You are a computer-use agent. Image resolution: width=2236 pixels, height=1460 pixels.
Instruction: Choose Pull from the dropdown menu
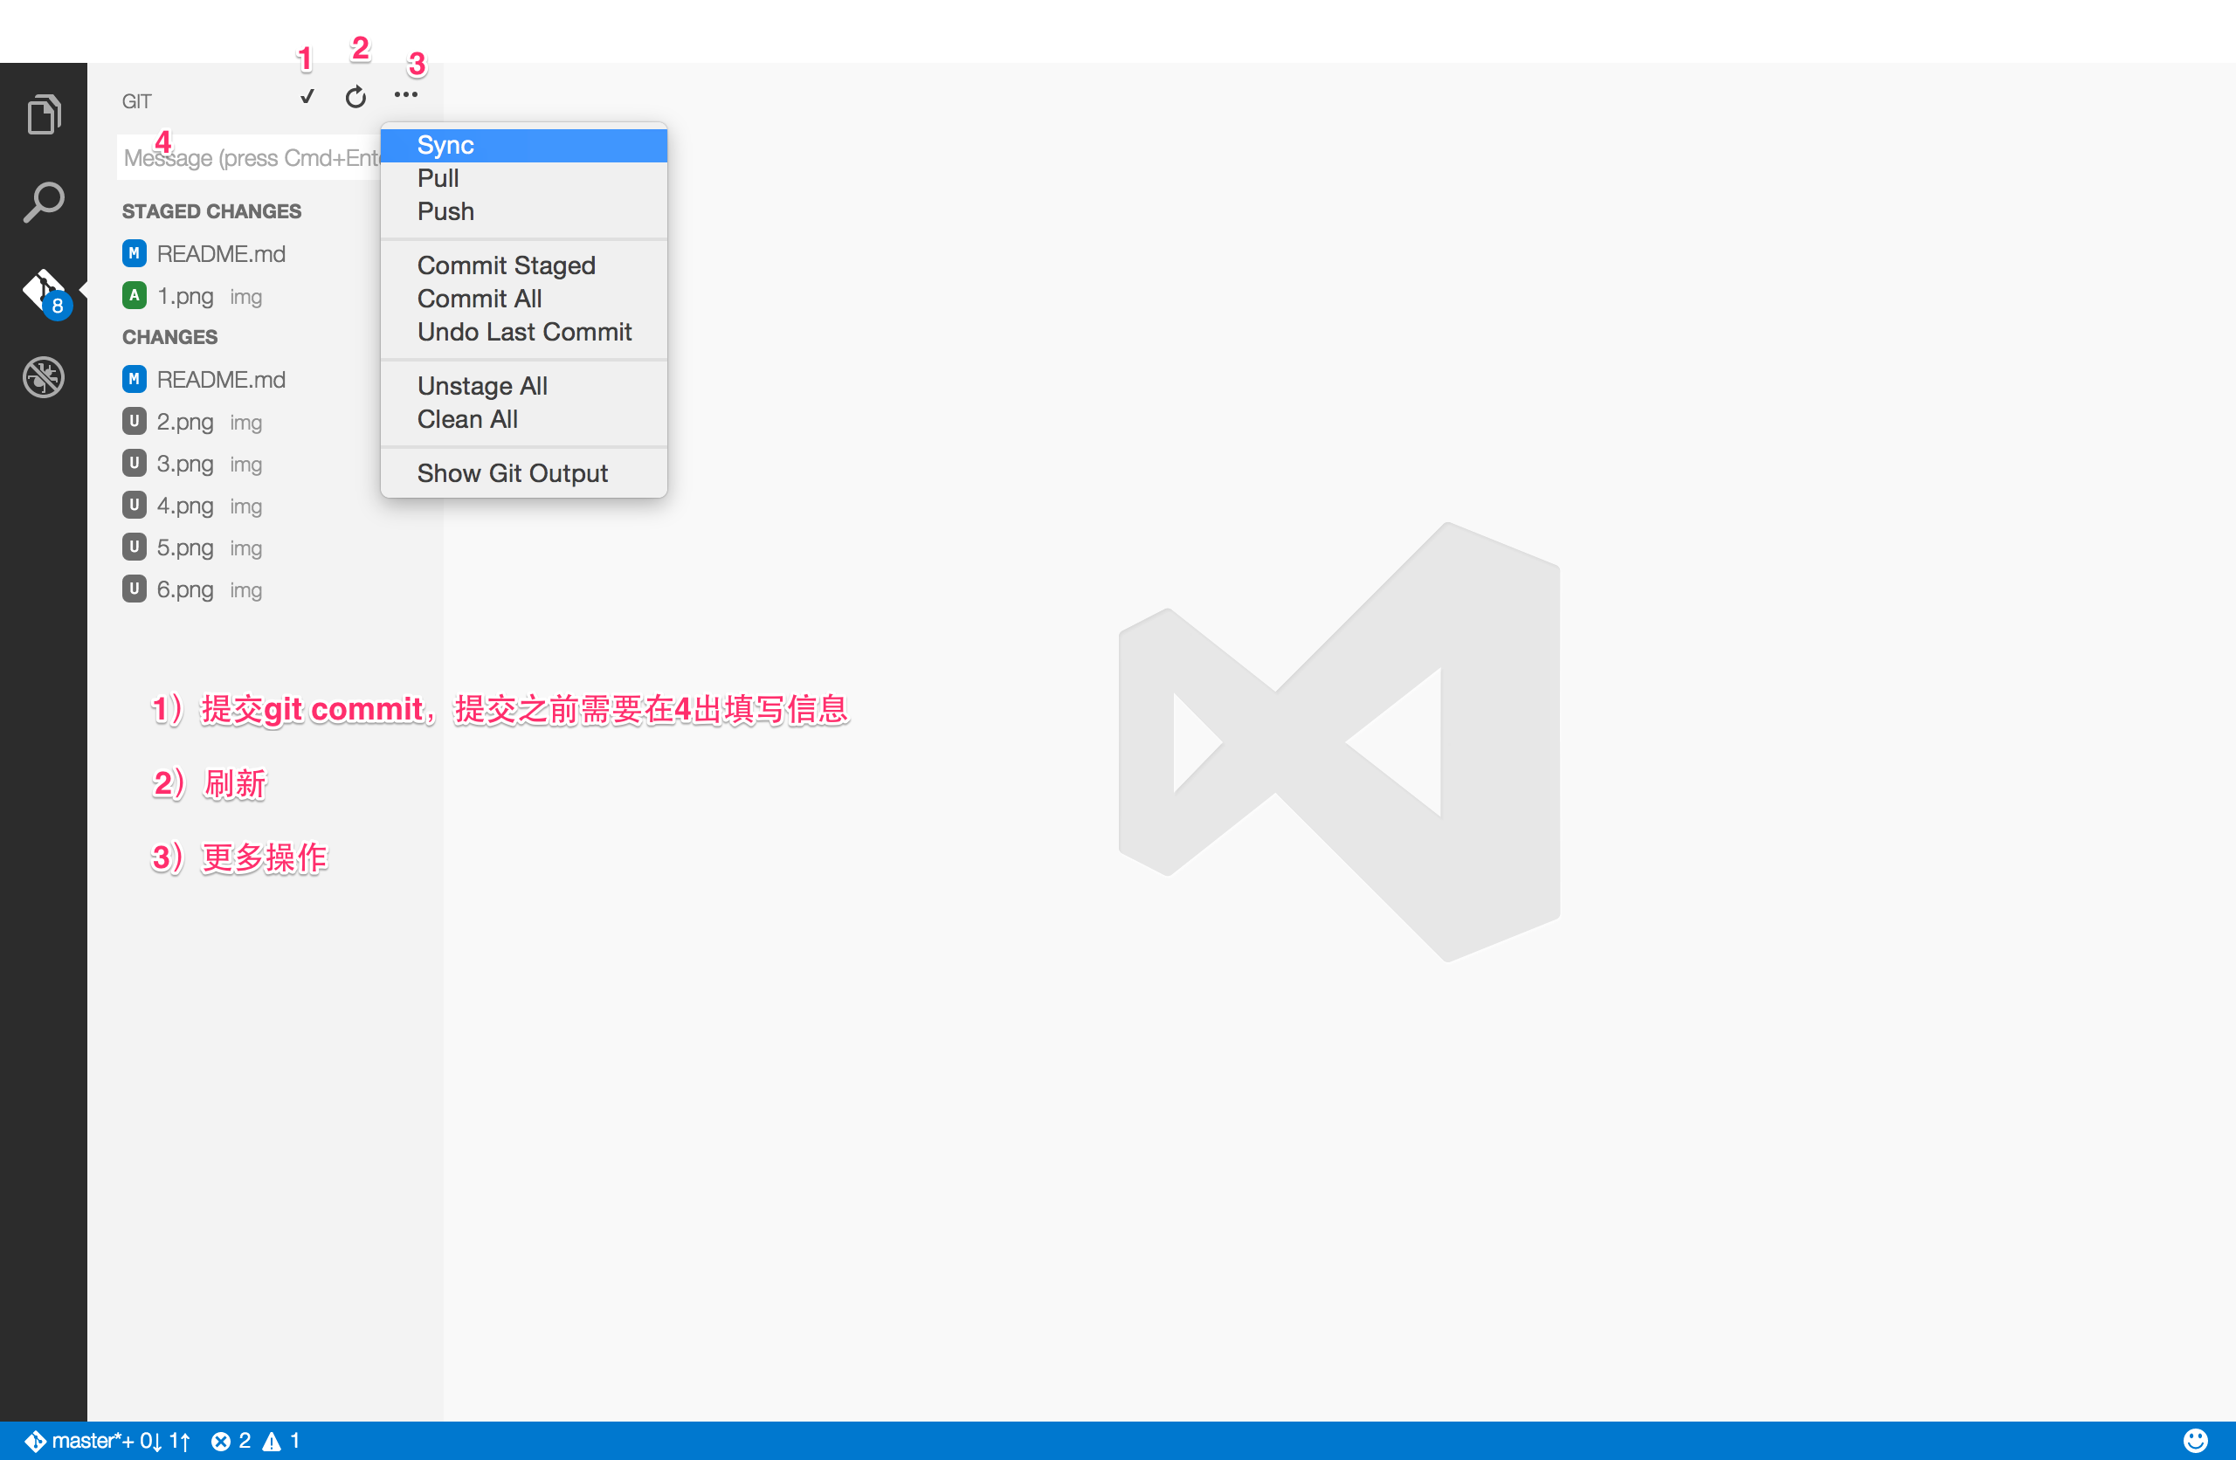point(438,178)
